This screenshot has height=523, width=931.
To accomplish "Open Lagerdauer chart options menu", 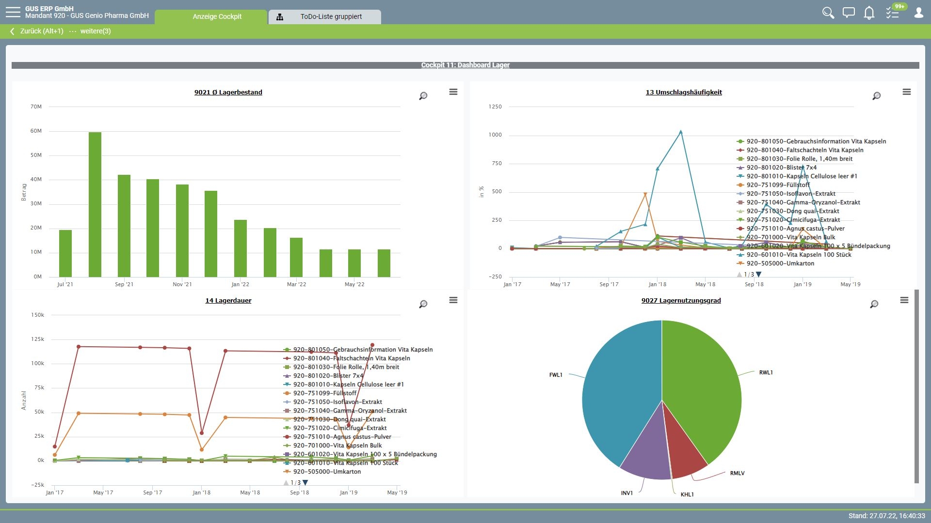I will pyautogui.click(x=453, y=300).
